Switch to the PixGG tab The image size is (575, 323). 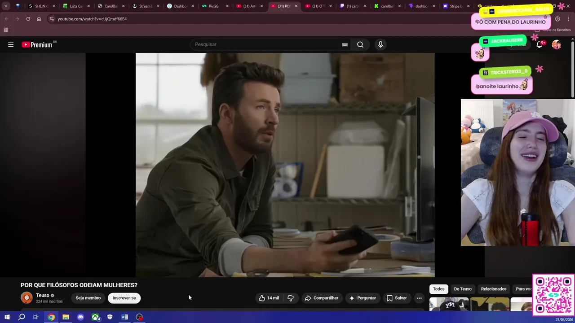[214, 6]
